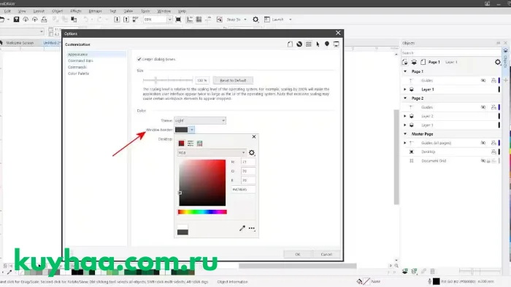Click Reset to Default button
This screenshot has width=511, height=287.
tap(233, 80)
